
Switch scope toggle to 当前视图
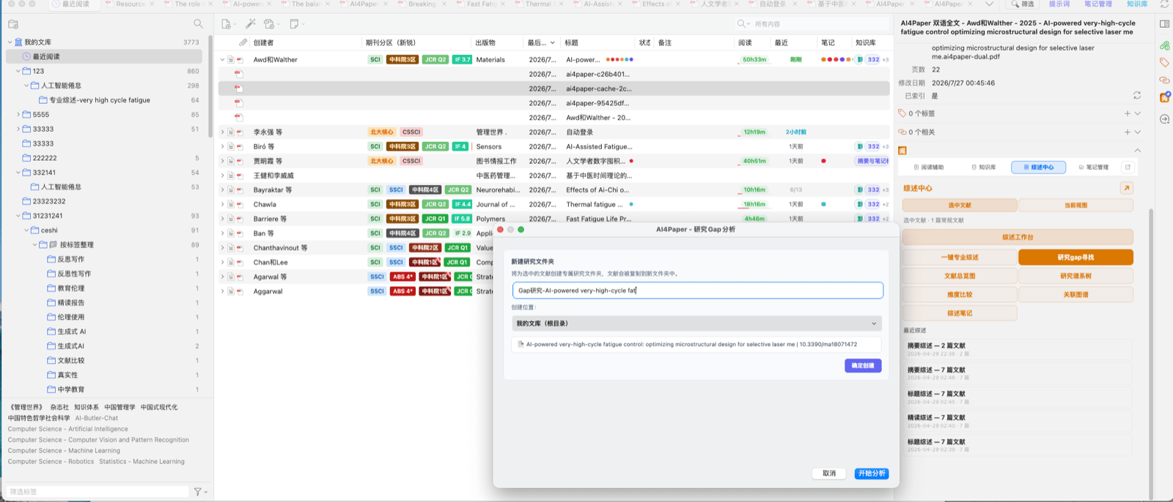coord(1075,206)
